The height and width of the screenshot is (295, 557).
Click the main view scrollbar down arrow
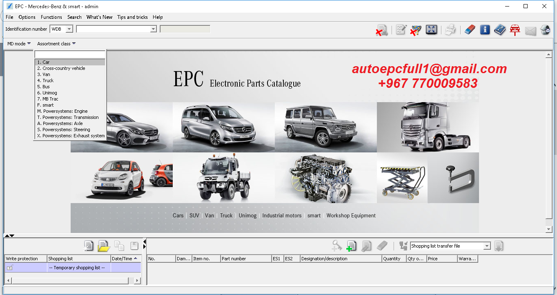549,230
